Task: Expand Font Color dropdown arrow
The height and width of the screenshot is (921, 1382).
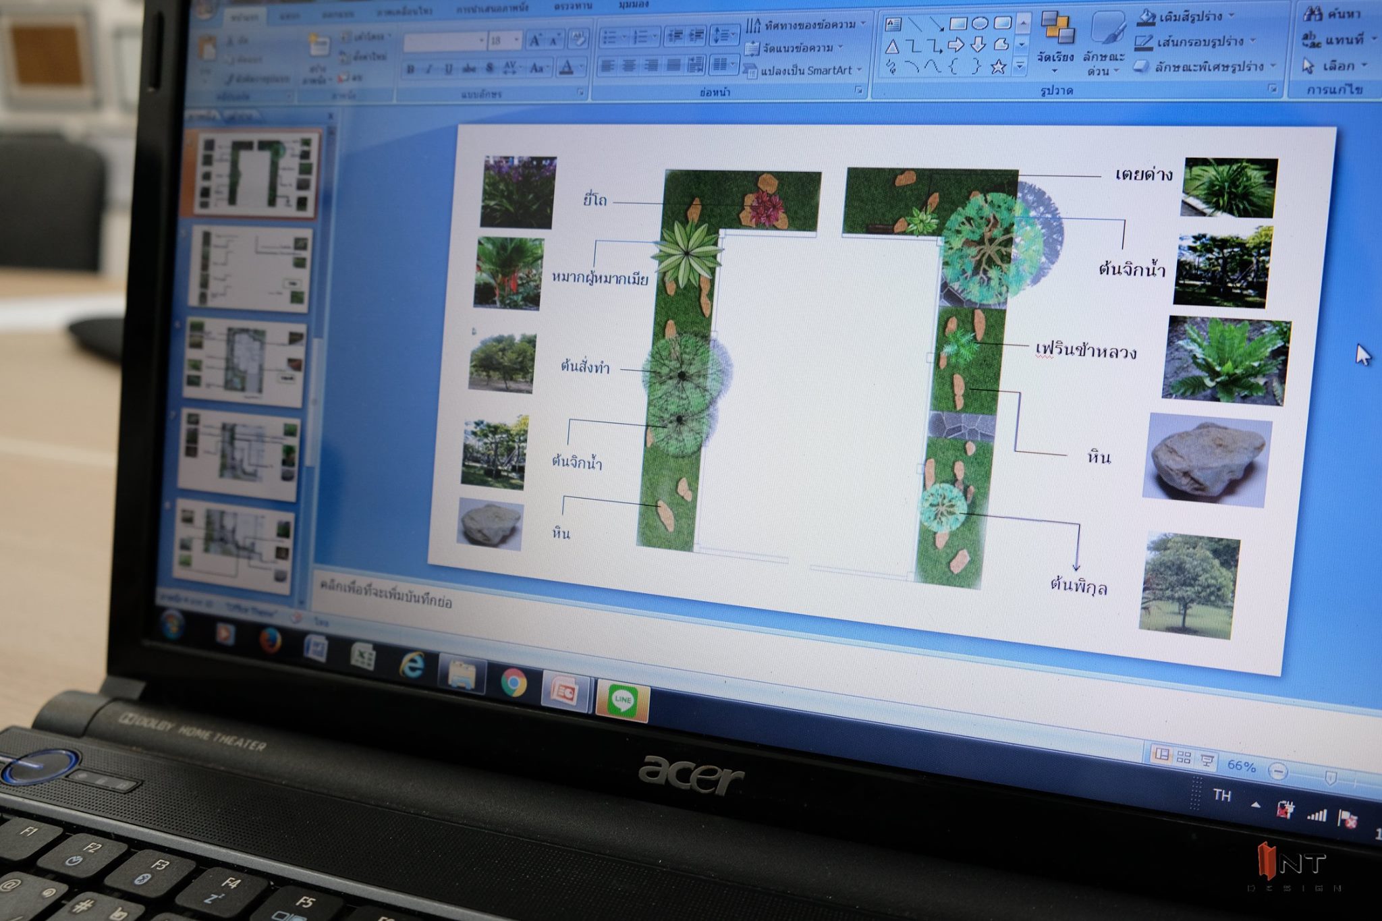Action: coord(581,66)
